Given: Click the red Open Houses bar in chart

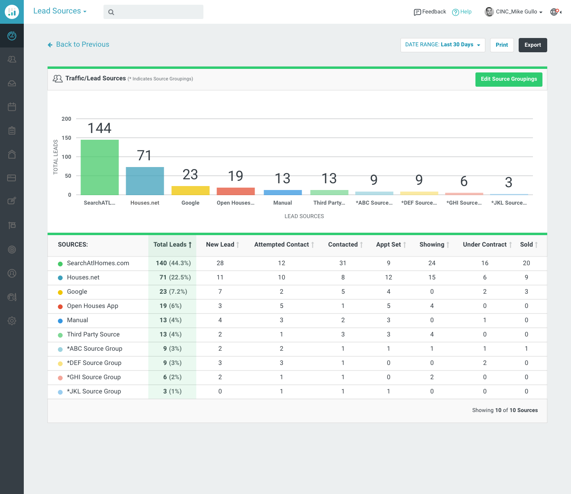Looking at the screenshot, I should pyautogui.click(x=236, y=191).
